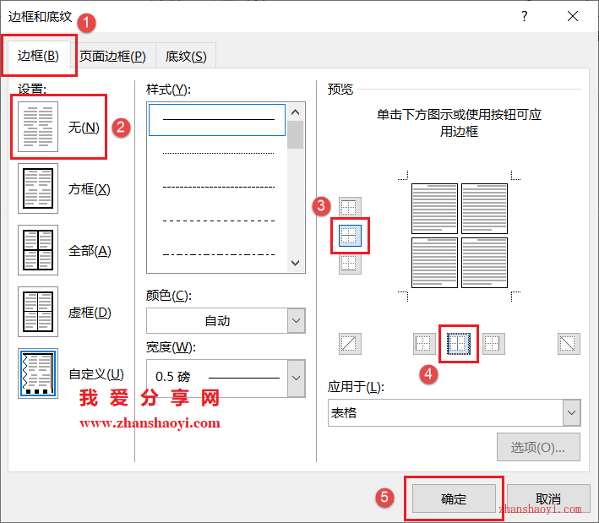
Task: Toggle the diagonal up border button
Action: [x=350, y=344]
